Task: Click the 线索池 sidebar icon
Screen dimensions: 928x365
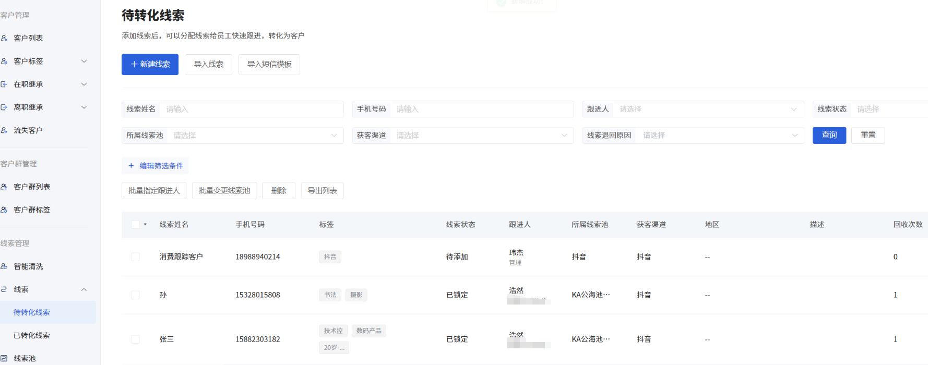Action: 4,358
